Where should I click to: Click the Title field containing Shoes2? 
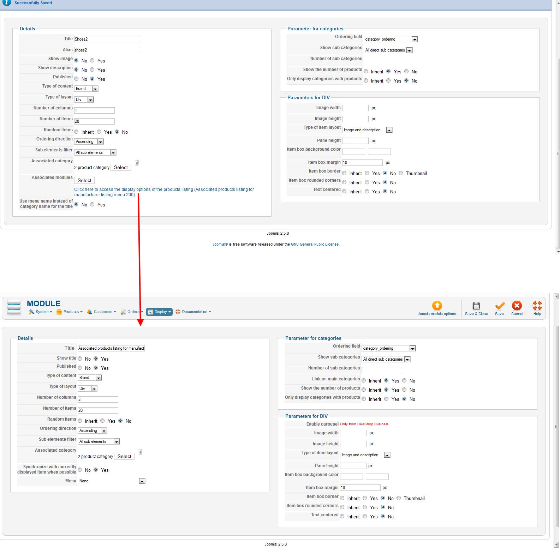pyautogui.click(x=108, y=39)
